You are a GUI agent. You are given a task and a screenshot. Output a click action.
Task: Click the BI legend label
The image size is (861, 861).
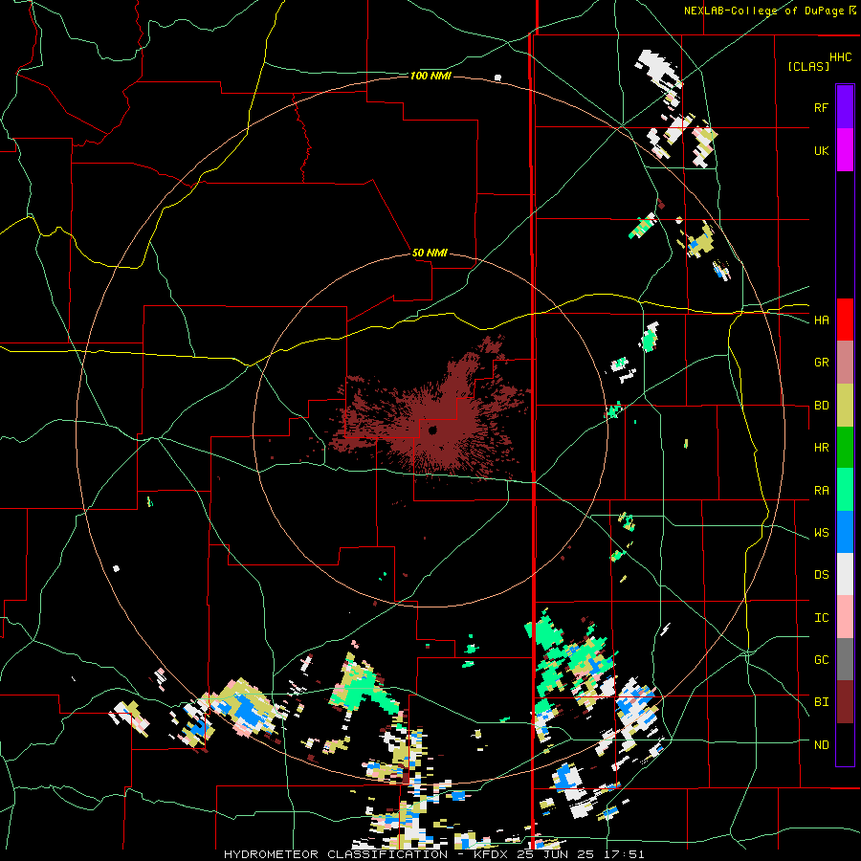pyautogui.click(x=821, y=702)
